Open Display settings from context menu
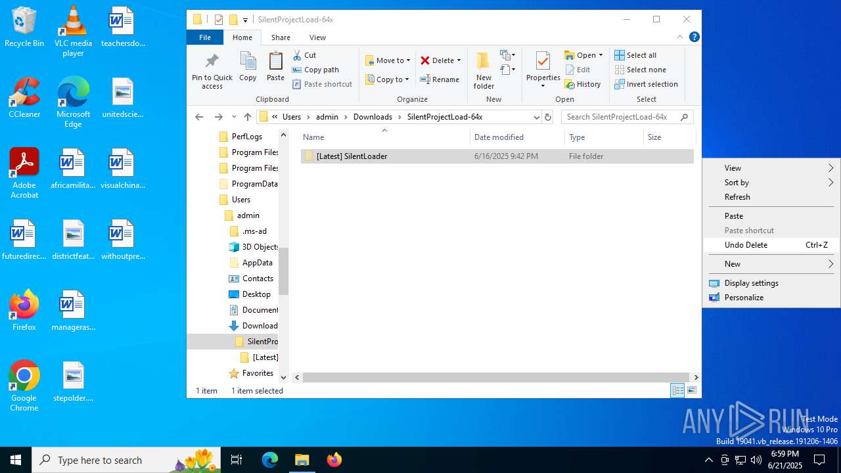Viewport: 841px width, 473px height. 772,283
